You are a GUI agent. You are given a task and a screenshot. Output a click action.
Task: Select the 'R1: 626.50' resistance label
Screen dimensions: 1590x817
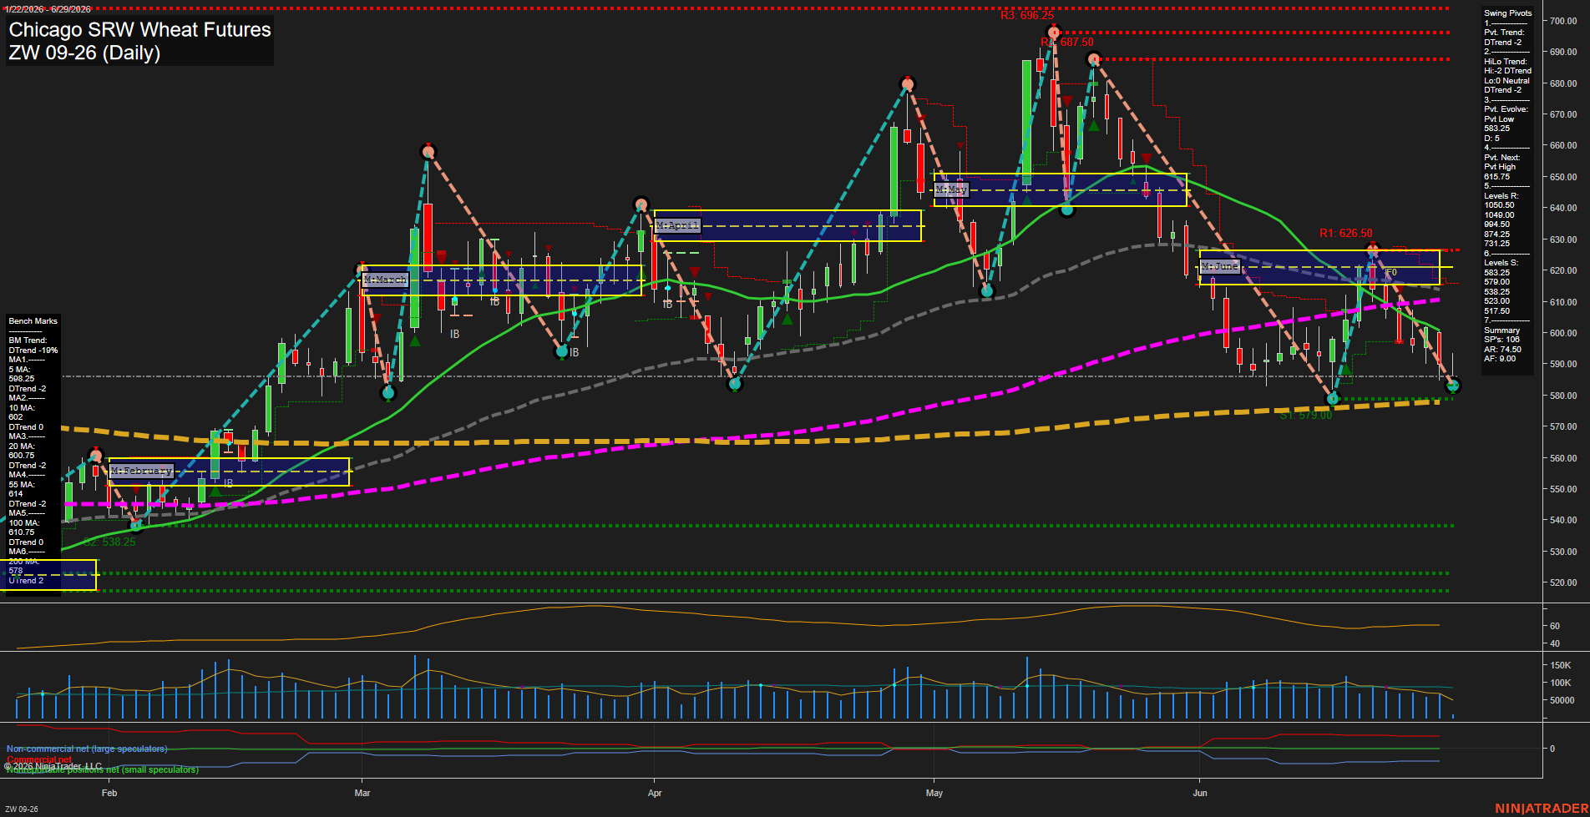1346,234
